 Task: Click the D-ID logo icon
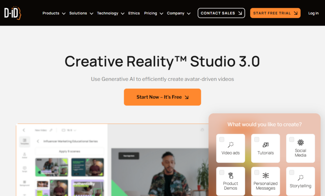(x=13, y=13)
